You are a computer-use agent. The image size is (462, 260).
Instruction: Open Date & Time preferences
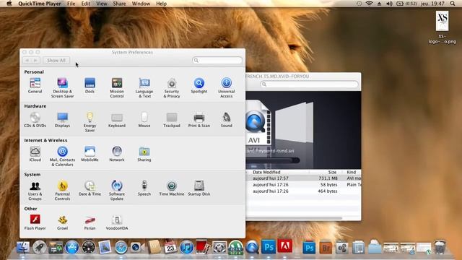click(90, 188)
